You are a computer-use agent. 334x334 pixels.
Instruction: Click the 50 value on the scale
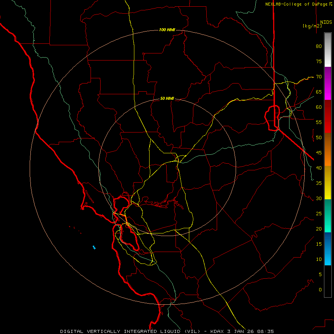click(319, 138)
